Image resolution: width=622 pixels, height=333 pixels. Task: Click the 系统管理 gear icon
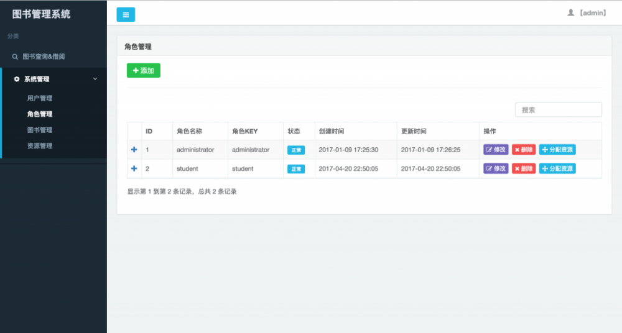point(17,80)
